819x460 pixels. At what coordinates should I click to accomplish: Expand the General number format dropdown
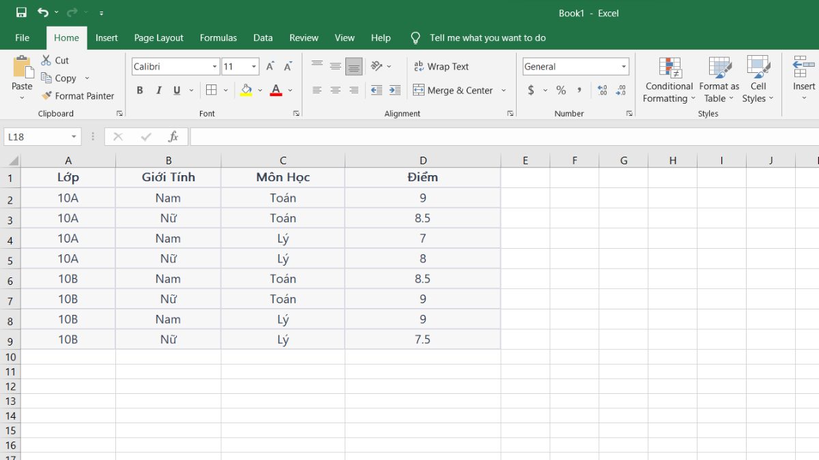pyautogui.click(x=624, y=67)
